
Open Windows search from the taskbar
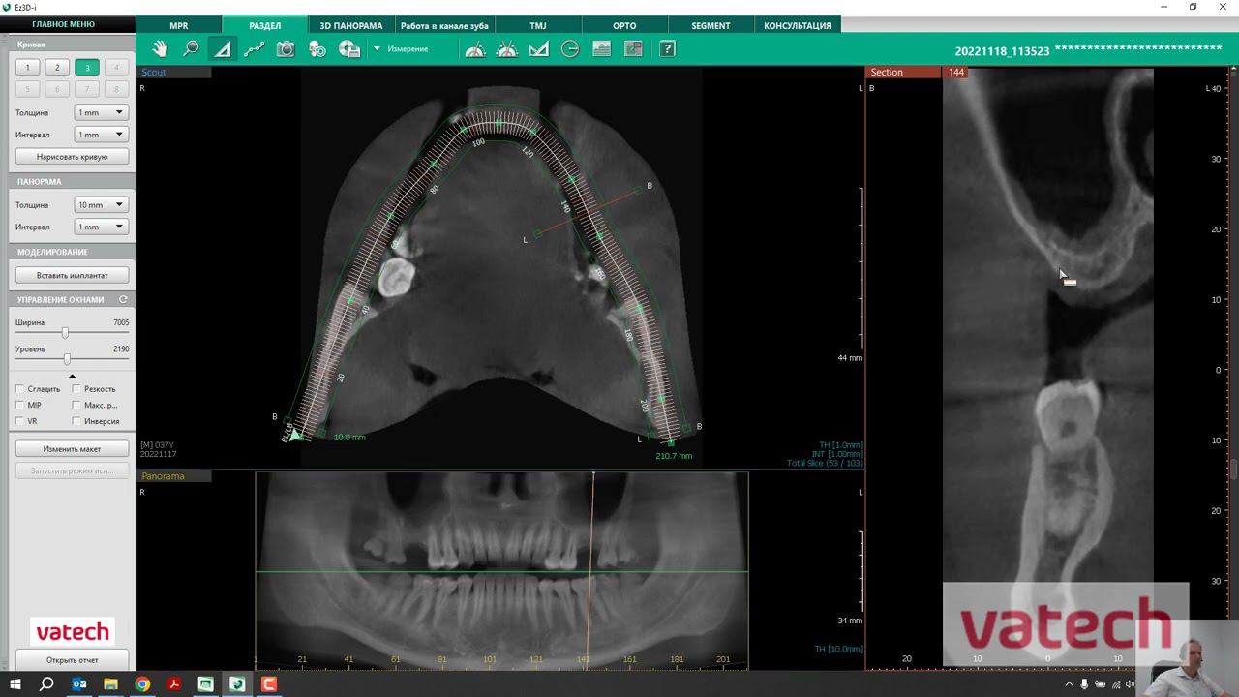click(46, 684)
